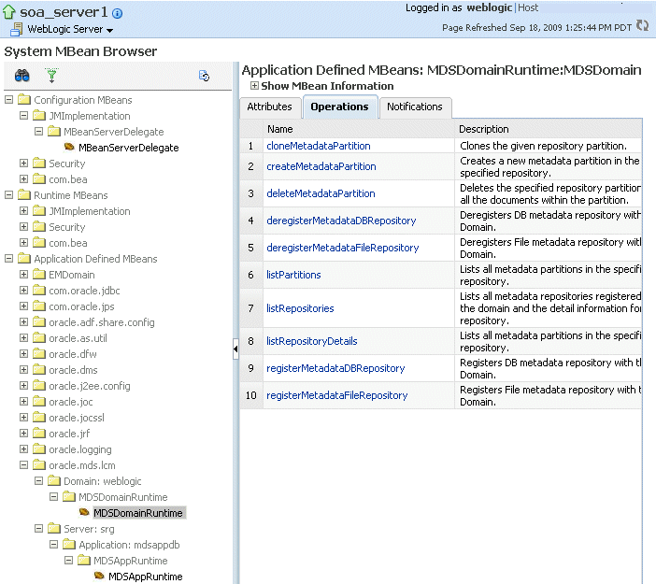Select the Operations tab
This screenshot has height=584, width=656.
pos(339,107)
